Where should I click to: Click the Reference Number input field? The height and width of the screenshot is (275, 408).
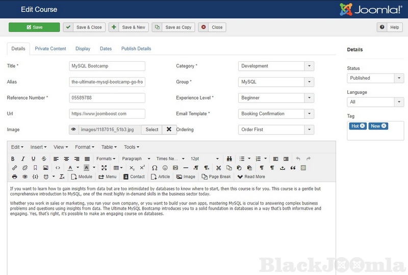107,98
